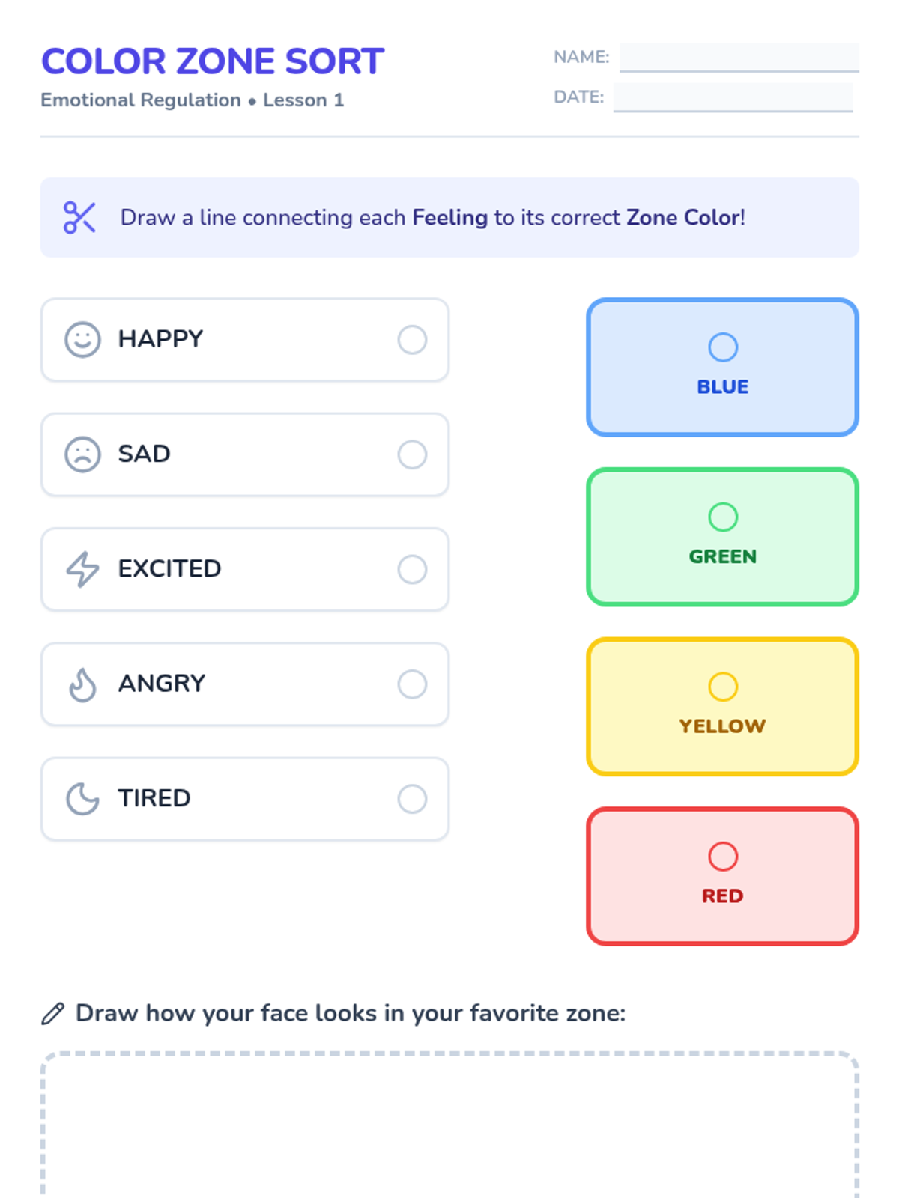The width and height of the screenshot is (899, 1198).
Task: Click the flame icon beside ANGRY
Action: [82, 684]
